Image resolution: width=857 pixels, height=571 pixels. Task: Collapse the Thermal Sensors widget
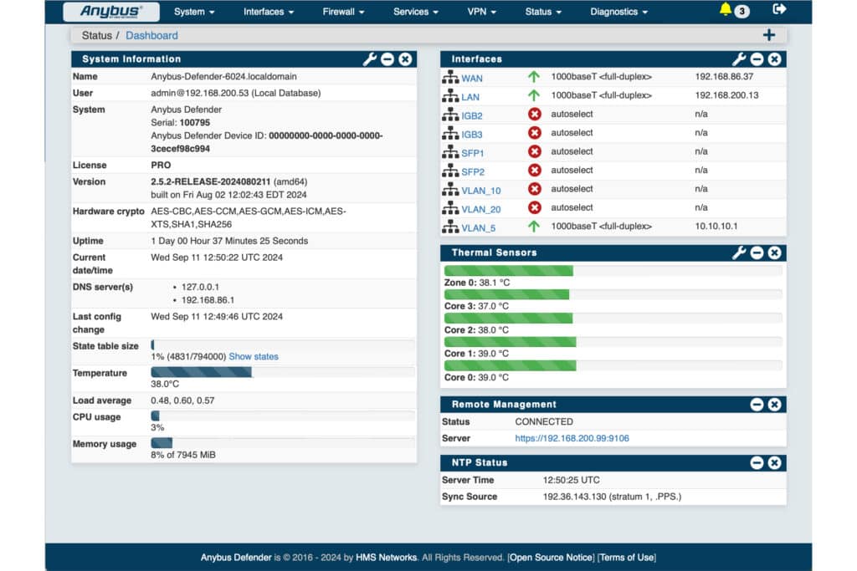click(x=757, y=252)
